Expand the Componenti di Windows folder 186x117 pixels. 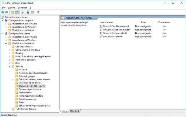coord(10,50)
